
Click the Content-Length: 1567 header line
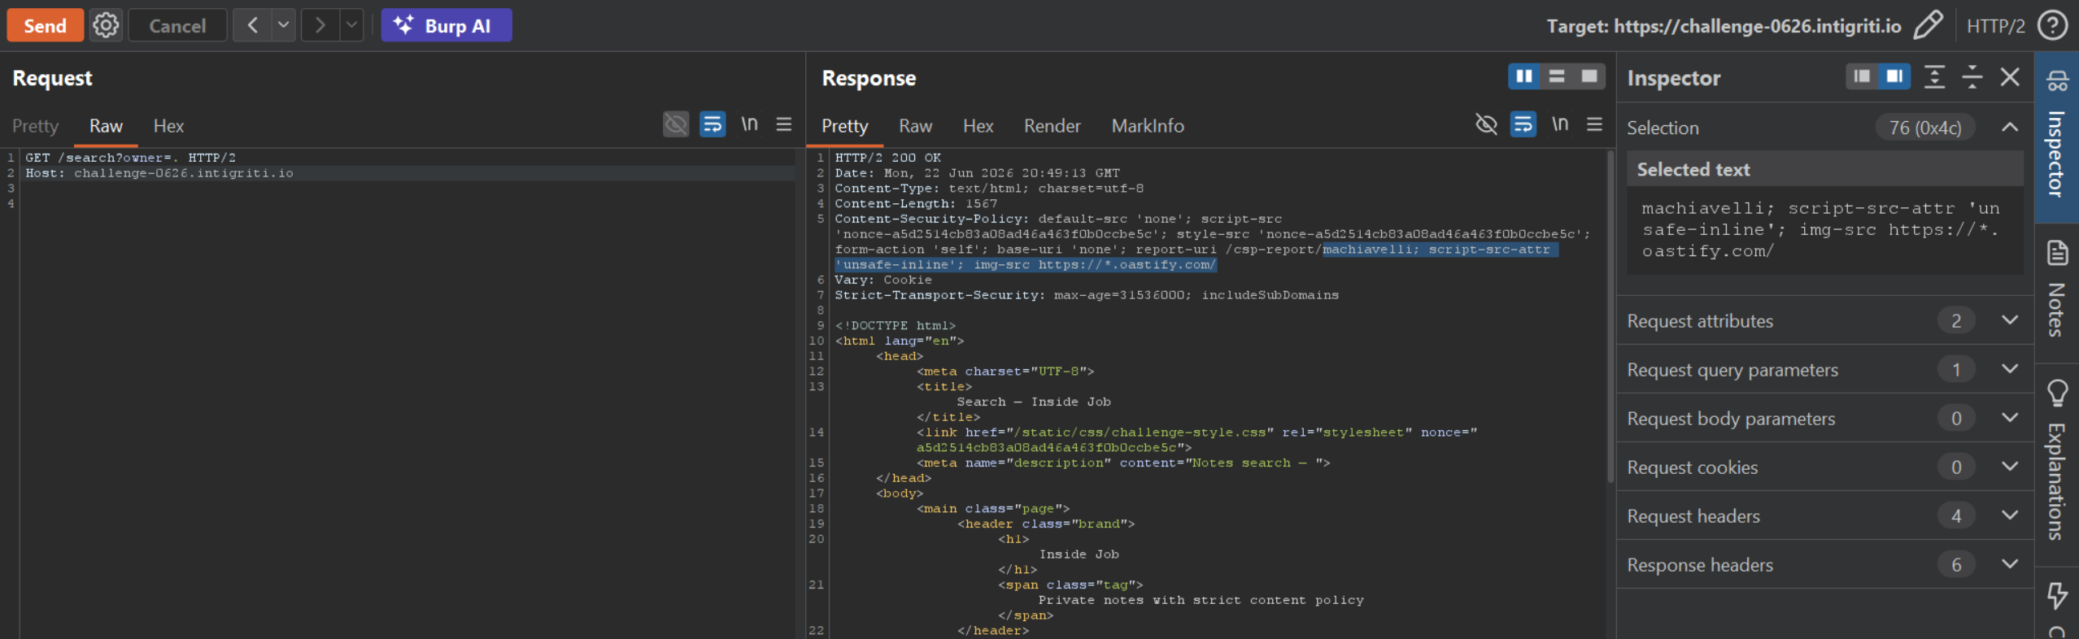click(x=915, y=203)
